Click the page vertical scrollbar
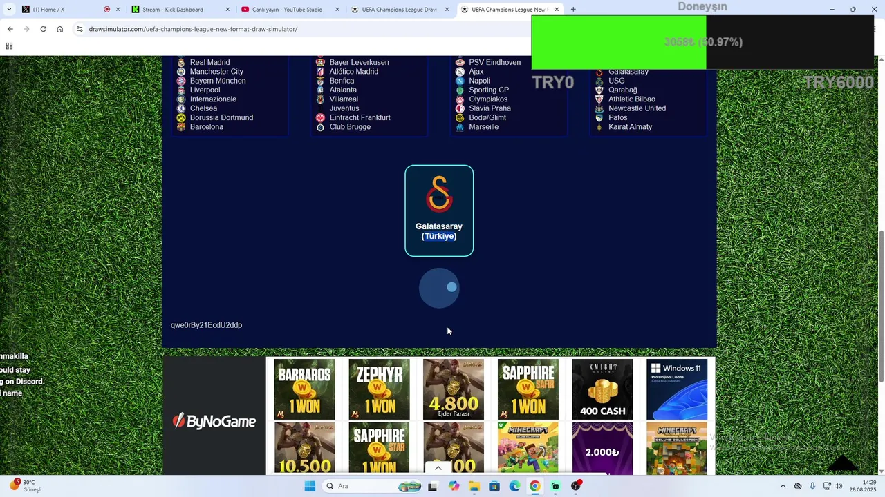Screen dimensions: 885x497 pos(881,306)
